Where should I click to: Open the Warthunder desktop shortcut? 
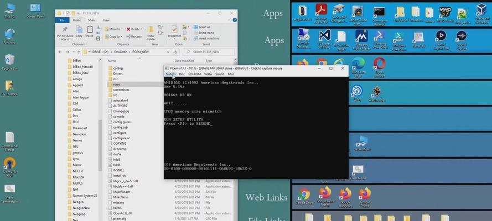pyautogui.click(x=376, y=93)
